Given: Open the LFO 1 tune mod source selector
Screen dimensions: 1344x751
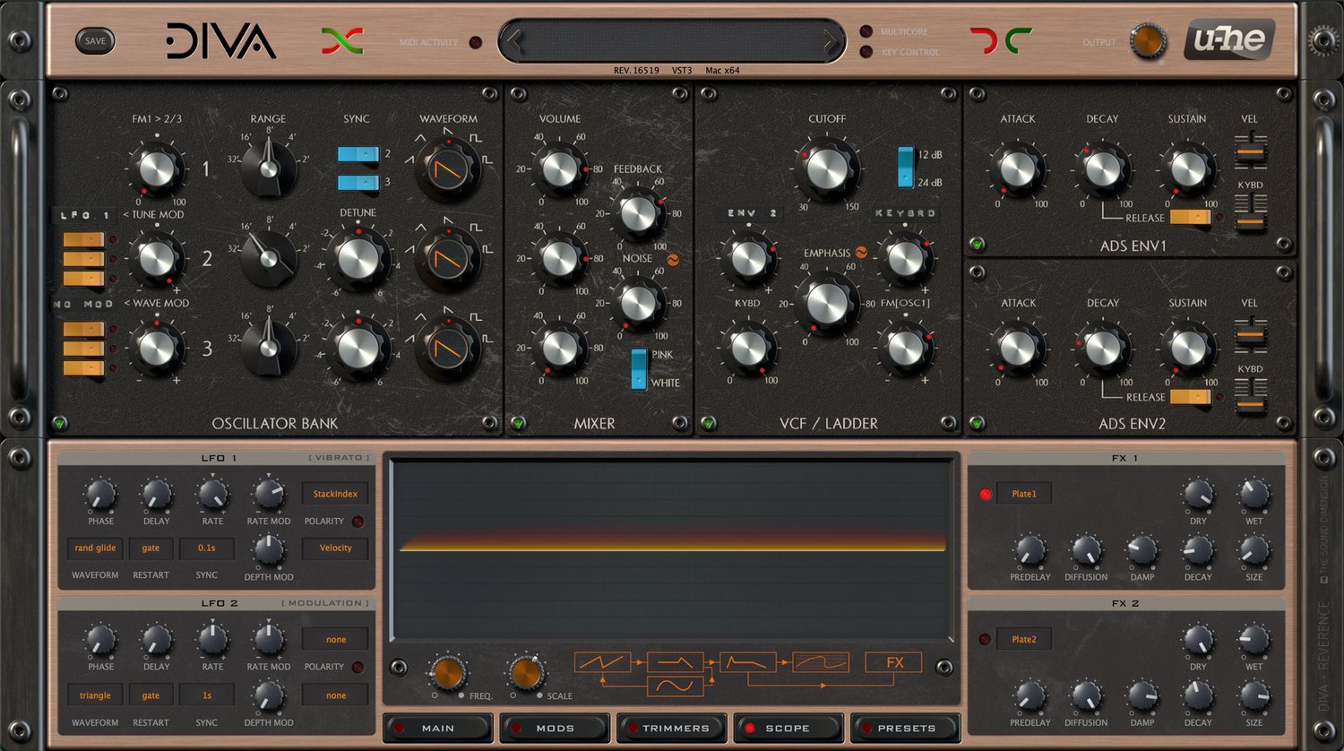Looking at the screenshot, I should tap(84, 215).
